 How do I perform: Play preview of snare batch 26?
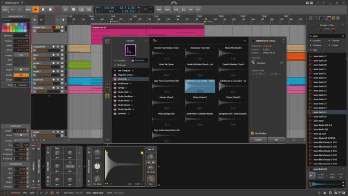coord(312,176)
